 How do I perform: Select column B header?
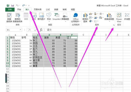click(x=27, y=35)
